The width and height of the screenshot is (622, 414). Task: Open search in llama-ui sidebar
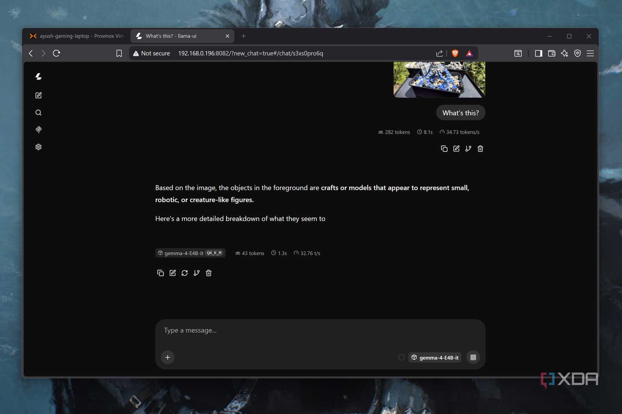tap(38, 113)
